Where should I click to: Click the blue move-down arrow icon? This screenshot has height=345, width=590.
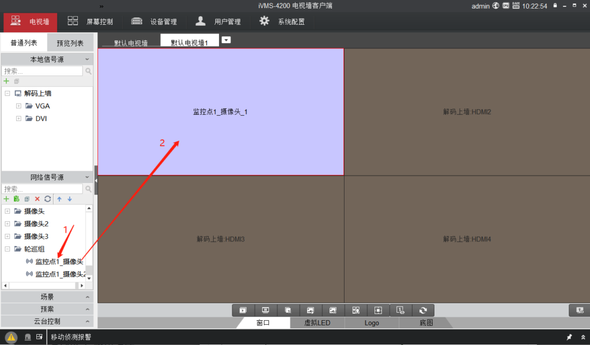click(70, 199)
